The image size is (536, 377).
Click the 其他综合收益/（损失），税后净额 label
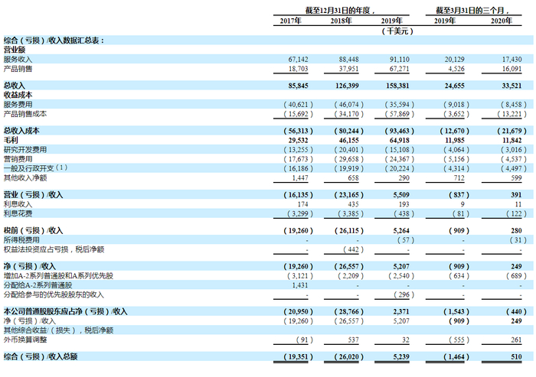click(58, 330)
